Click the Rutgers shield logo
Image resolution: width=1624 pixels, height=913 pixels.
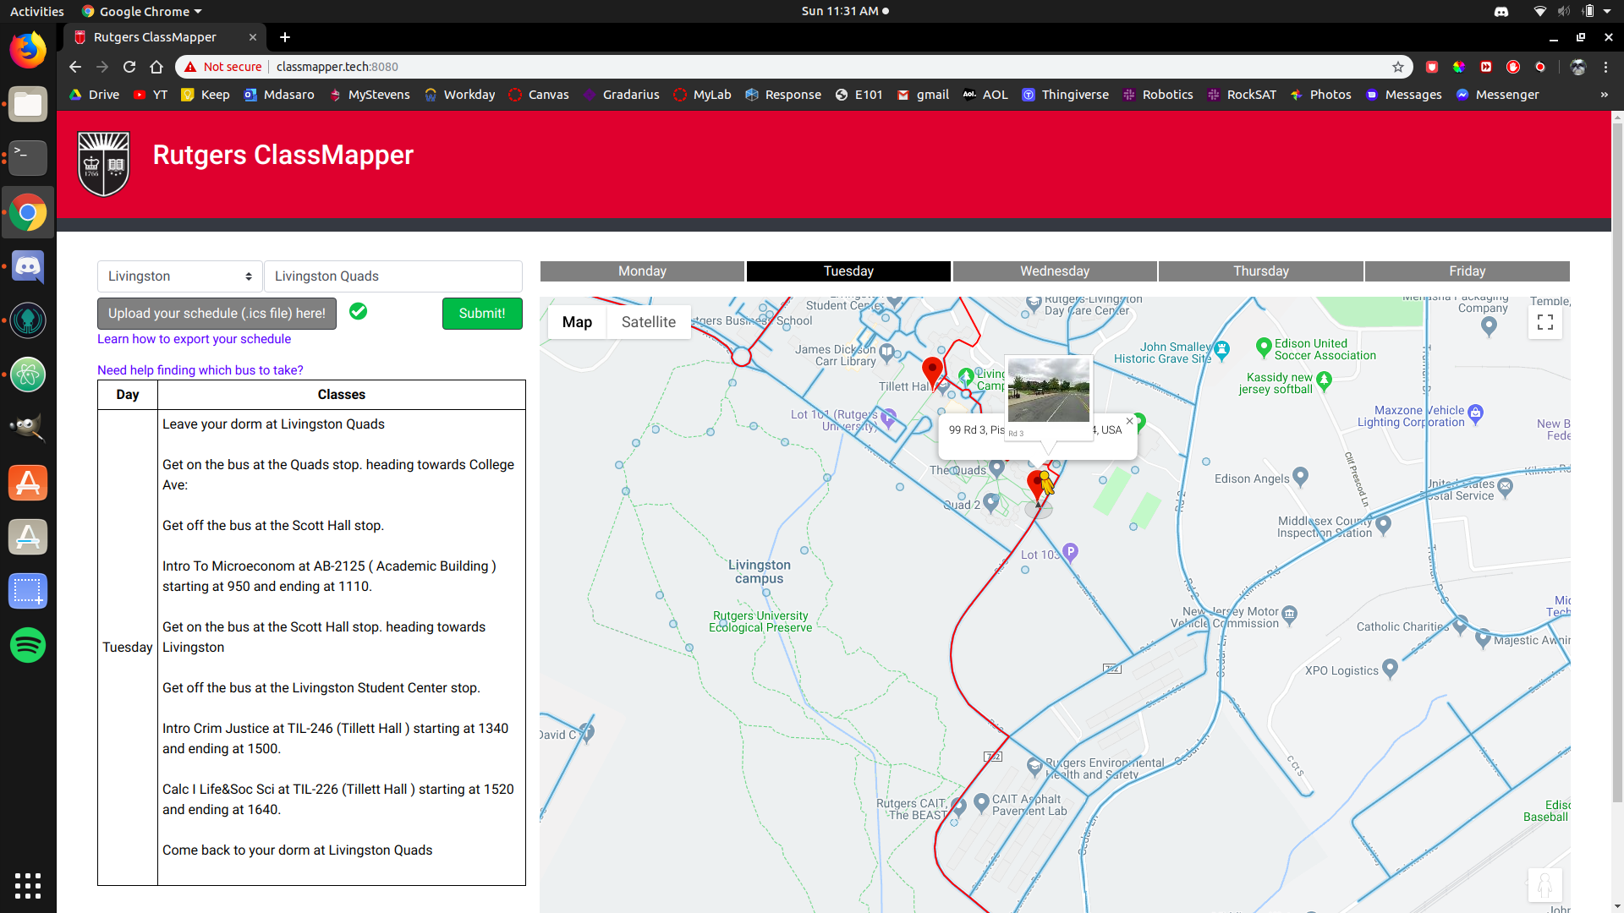103,164
